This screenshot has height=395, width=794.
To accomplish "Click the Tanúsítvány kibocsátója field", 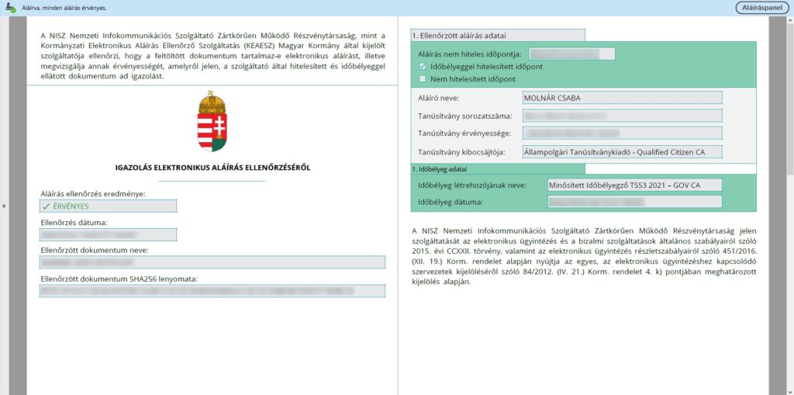I will point(622,151).
